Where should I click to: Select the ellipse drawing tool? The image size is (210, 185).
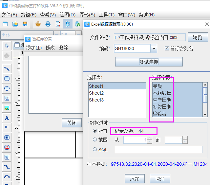7,88
